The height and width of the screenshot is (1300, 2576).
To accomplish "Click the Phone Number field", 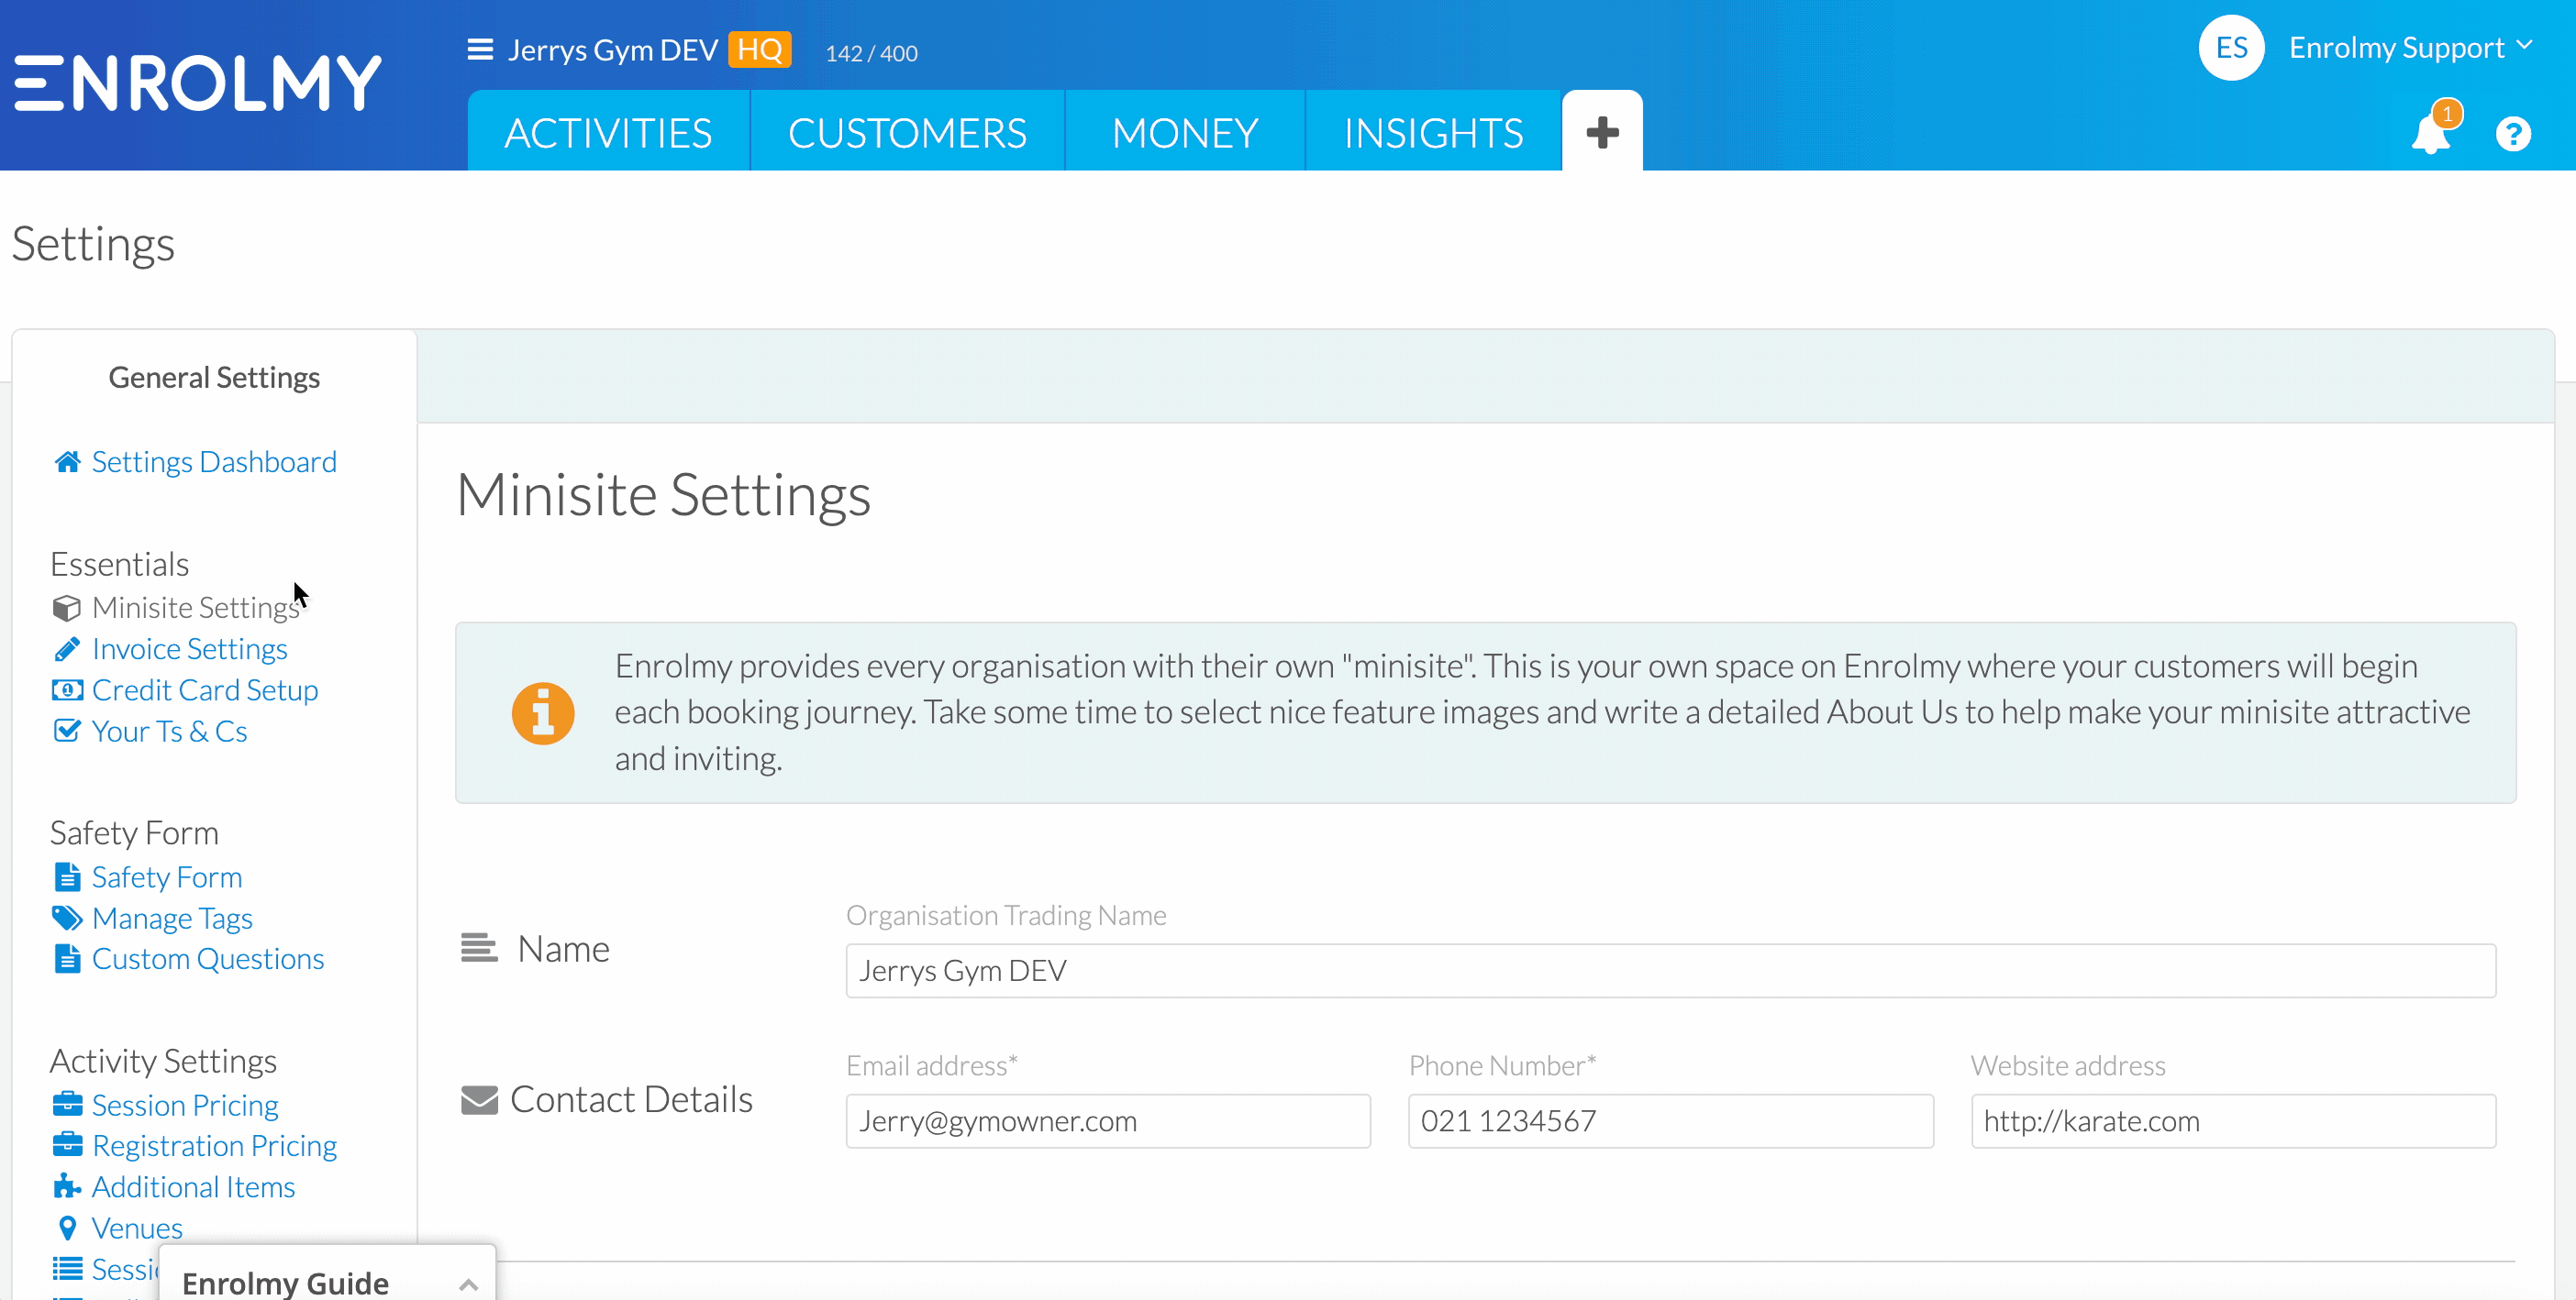I will click(1670, 1121).
